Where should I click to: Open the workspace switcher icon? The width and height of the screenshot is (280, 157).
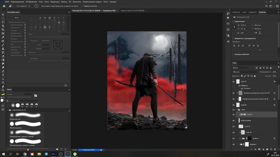point(271,6)
